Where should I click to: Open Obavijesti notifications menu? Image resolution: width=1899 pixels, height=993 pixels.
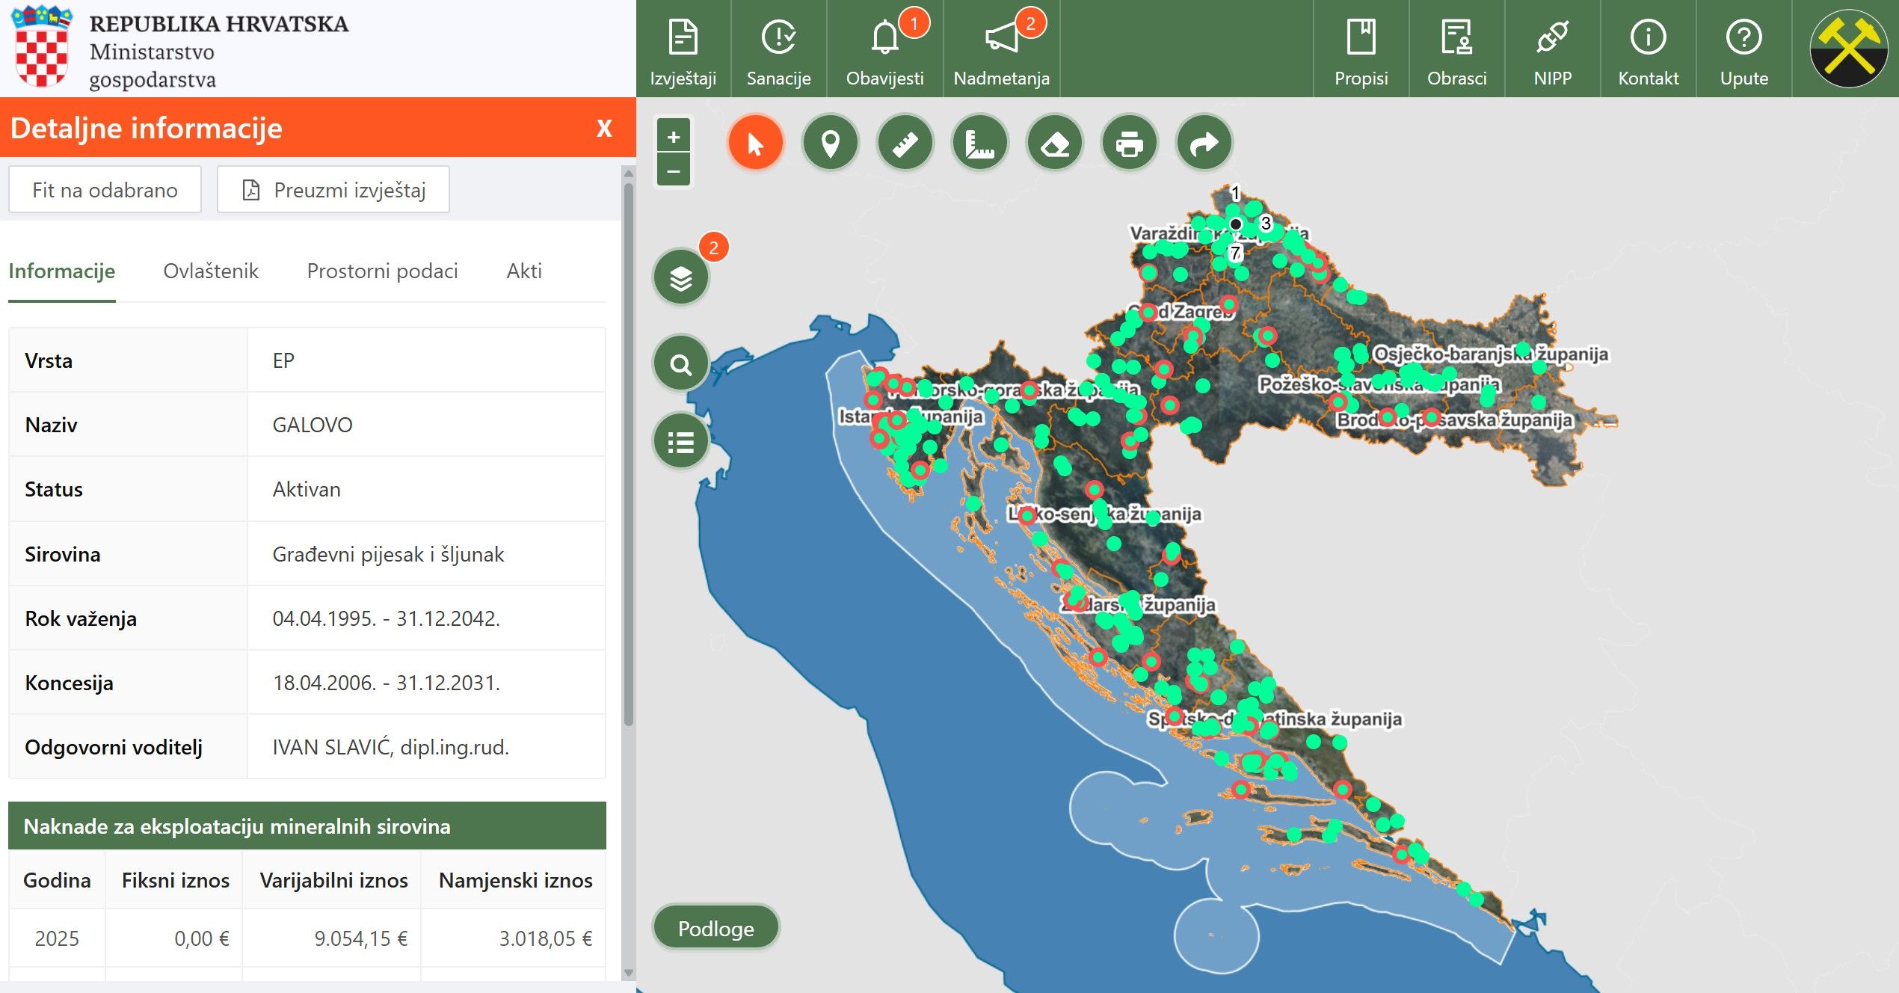884,49
